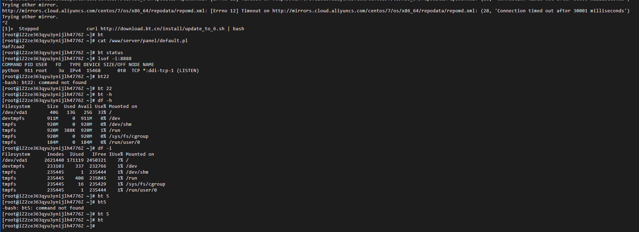Click the [1]+ Stopped job text

click(20, 29)
